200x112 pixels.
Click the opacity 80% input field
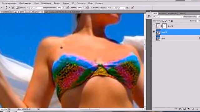(60, 8)
